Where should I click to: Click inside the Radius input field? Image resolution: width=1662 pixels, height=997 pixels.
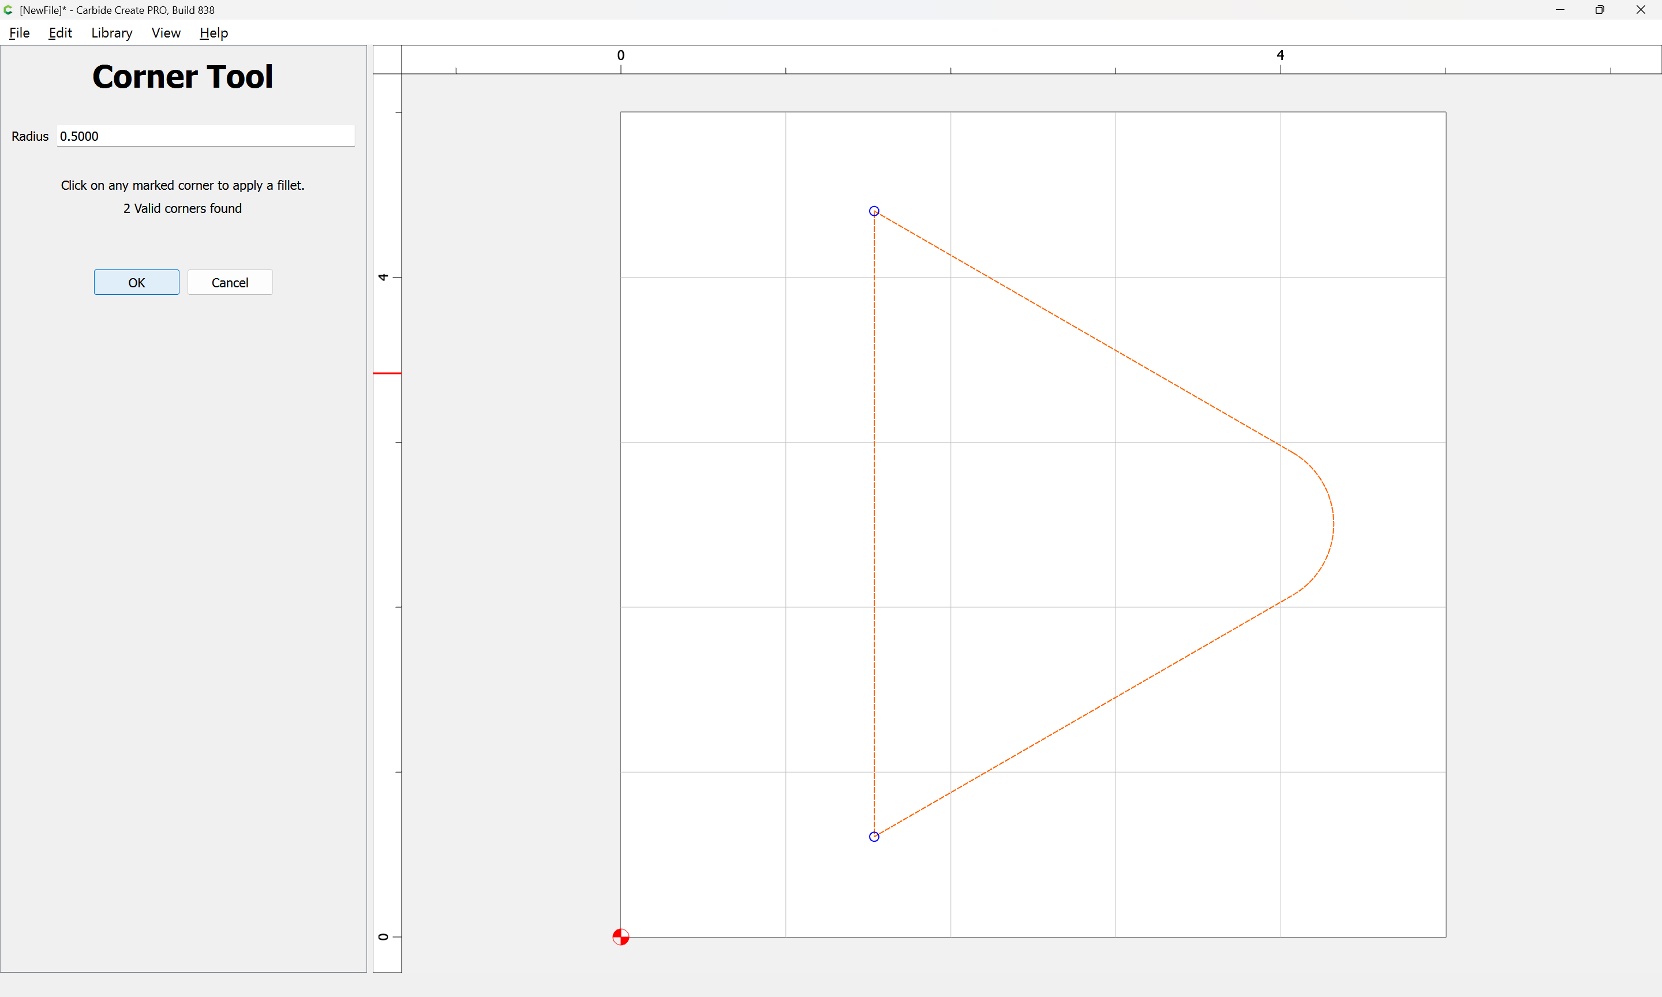tap(205, 136)
